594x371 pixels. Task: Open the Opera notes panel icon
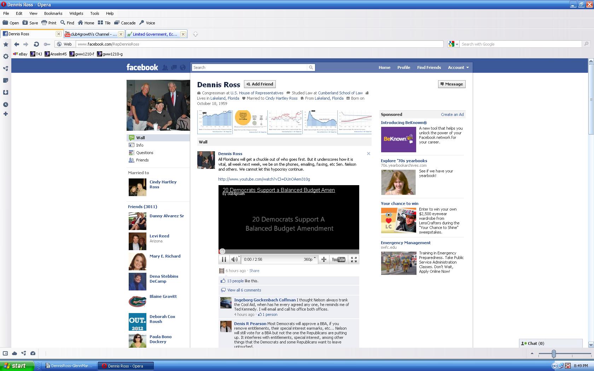tap(6, 81)
